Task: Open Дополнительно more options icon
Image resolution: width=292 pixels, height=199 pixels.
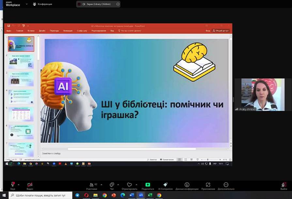Action: pos(226,185)
